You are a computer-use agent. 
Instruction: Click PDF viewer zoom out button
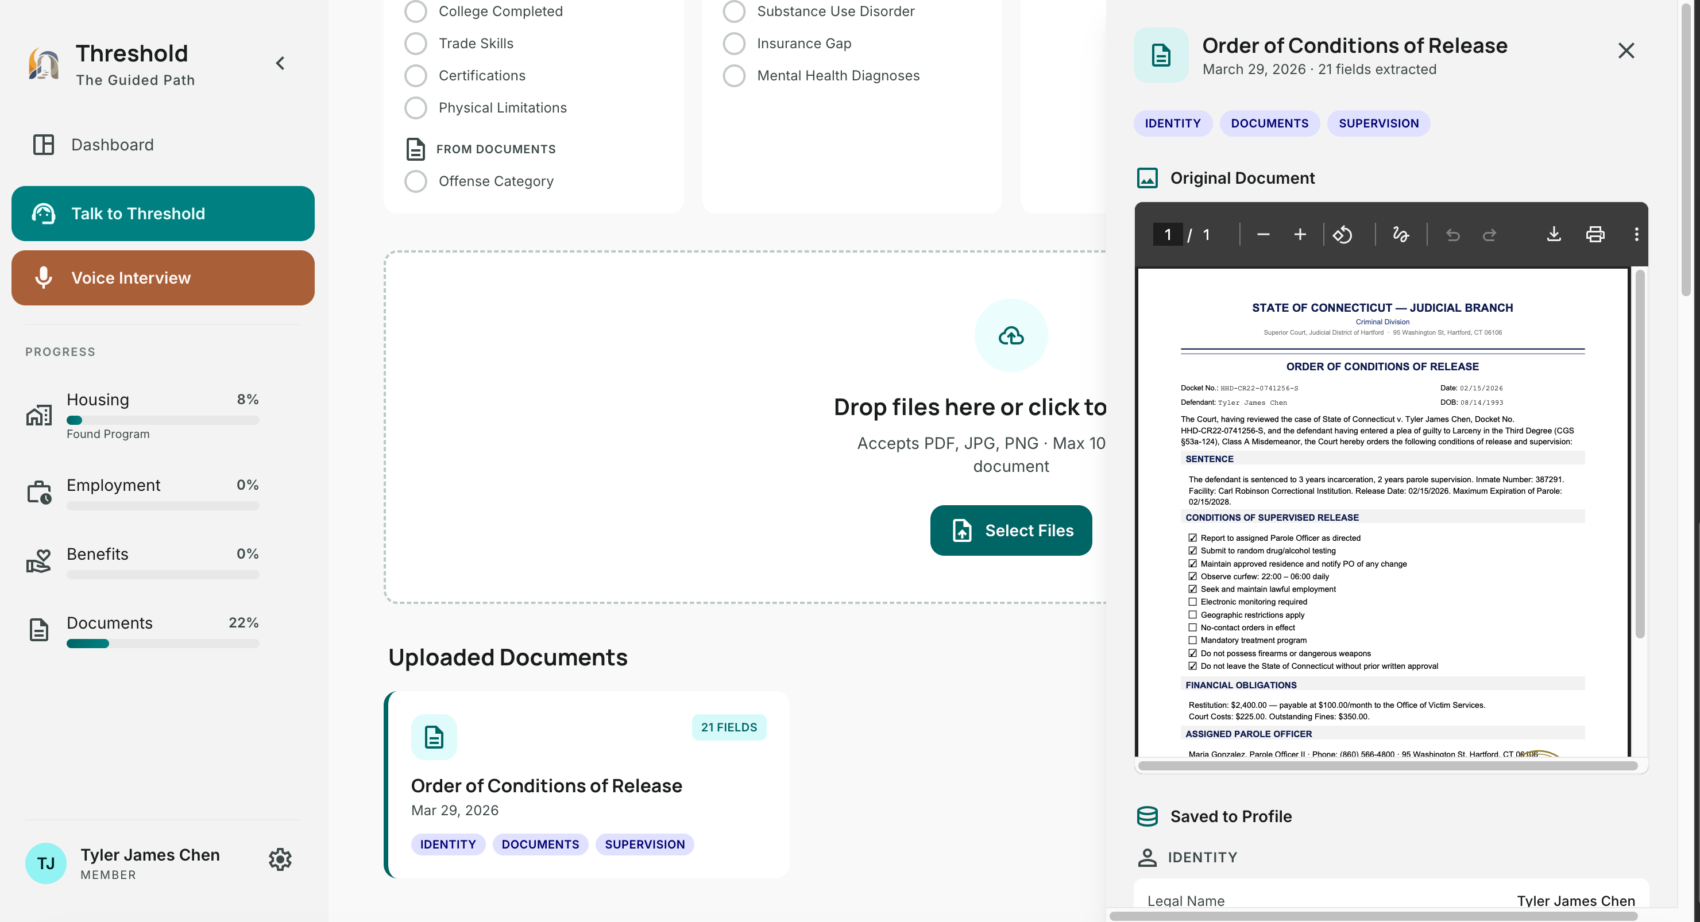(1263, 235)
